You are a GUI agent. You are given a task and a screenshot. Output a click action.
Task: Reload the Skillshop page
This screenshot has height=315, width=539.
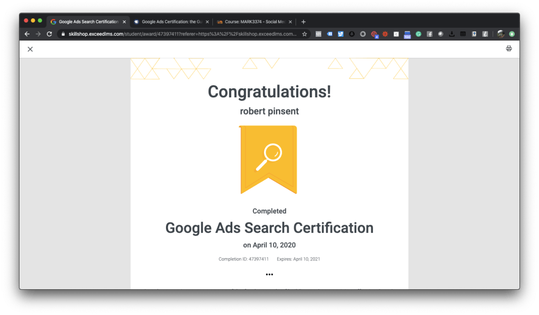(50, 34)
